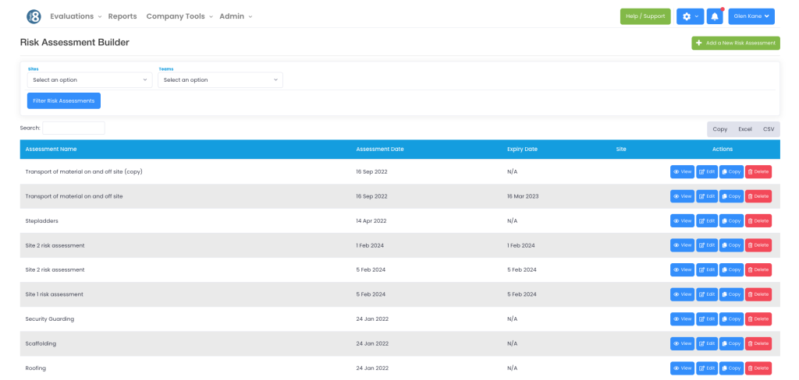
Task: Edit the Site 1 risk assessment
Action: (x=707, y=294)
